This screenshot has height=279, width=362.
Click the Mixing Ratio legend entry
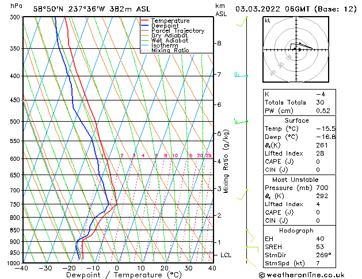click(165, 50)
